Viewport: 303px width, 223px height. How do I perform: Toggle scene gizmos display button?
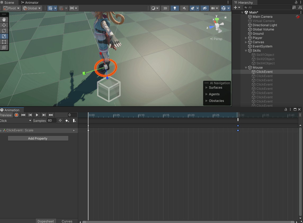point(224,8)
